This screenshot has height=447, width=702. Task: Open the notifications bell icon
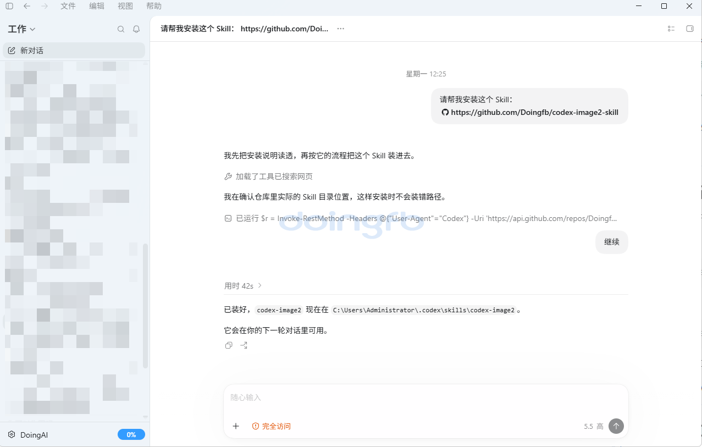click(x=136, y=29)
